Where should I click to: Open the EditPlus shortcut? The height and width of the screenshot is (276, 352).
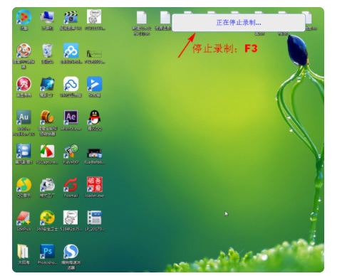pos(24,218)
